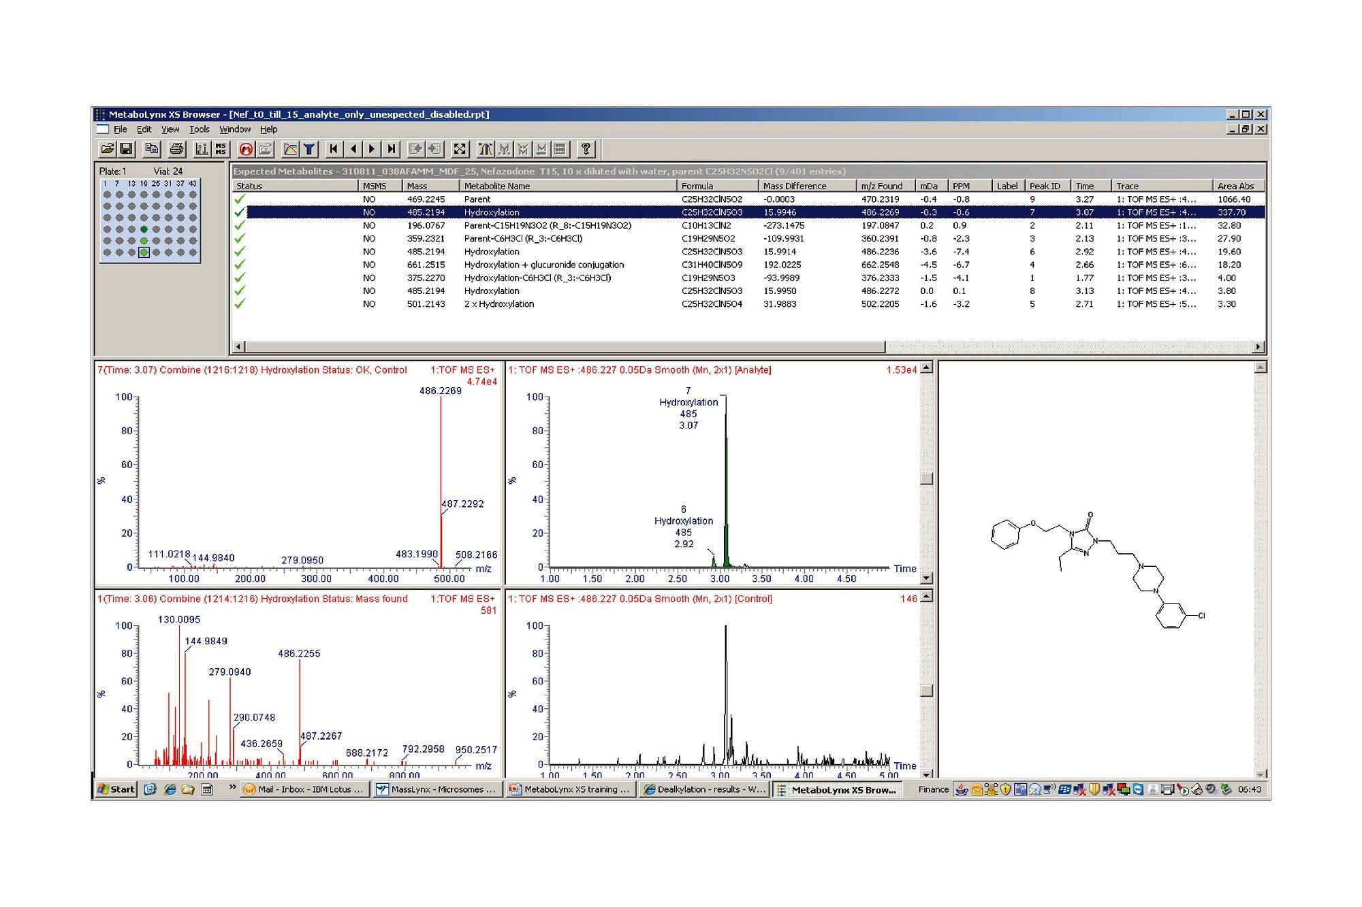Click the spectrum display toolbar icon
The image size is (1362, 907).
[202, 149]
